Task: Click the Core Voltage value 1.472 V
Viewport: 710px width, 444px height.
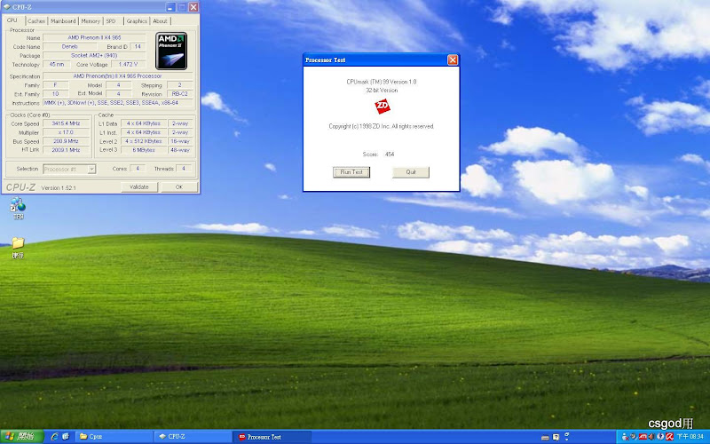Action: click(128, 64)
